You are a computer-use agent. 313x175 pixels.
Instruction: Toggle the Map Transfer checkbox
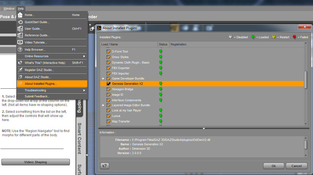108,122
